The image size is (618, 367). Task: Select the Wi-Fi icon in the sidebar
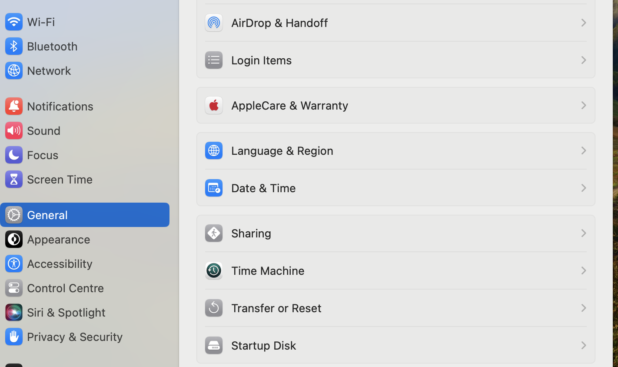pos(14,22)
